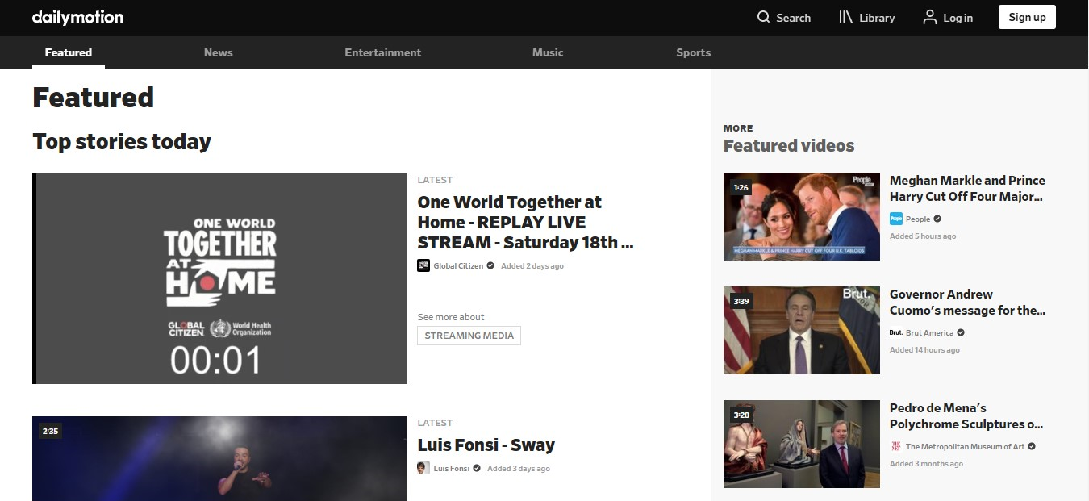Click the STREAMING MEDIA topic tag
The height and width of the screenshot is (501, 1089).
tap(469, 336)
